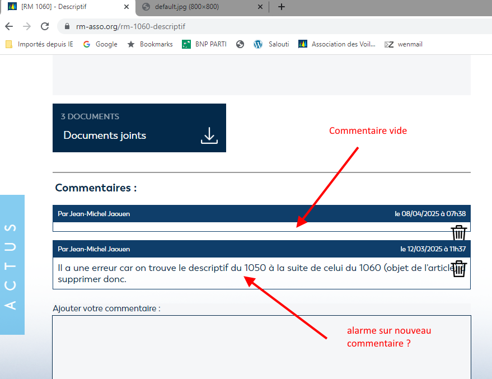Screen dimensions: 492x379
Task: Open the BNP PARTI bookmark
Action: pyautogui.click(x=204, y=44)
